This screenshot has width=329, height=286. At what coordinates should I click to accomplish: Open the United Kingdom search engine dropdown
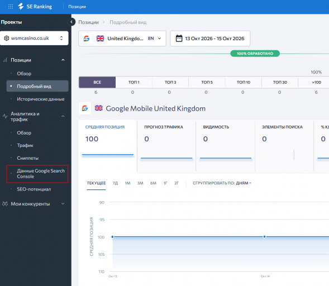(122, 39)
